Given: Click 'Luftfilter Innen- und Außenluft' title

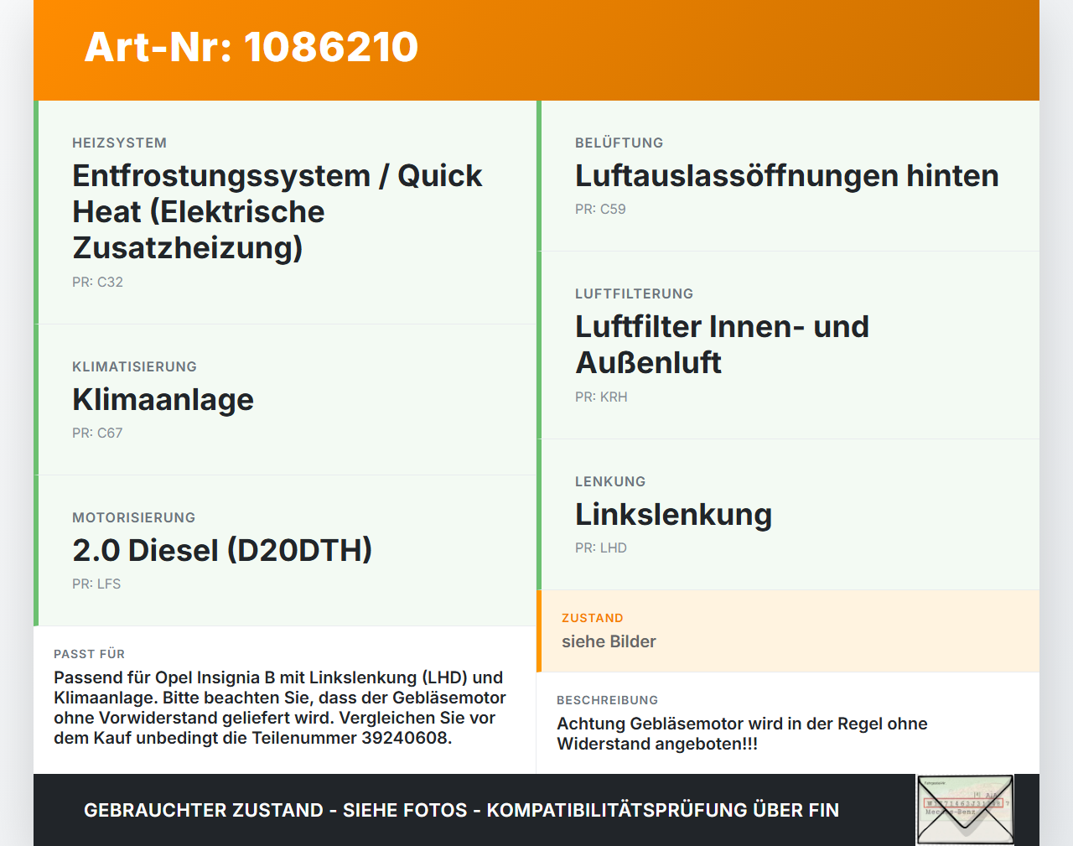Looking at the screenshot, I should pos(723,345).
